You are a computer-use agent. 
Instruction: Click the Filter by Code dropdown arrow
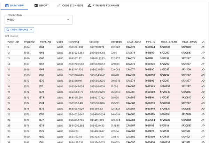pos(68,20)
